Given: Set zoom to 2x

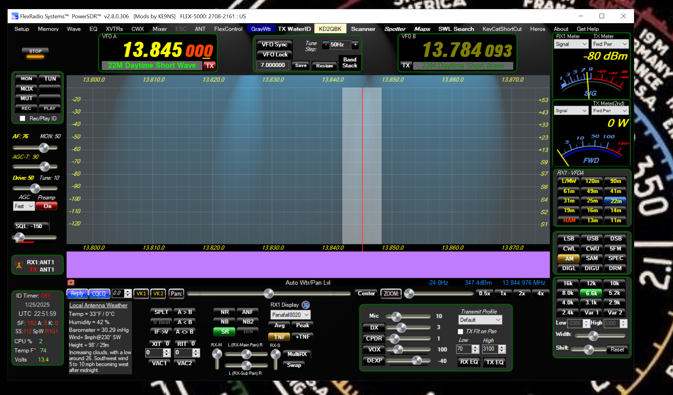Looking at the screenshot, I should (x=522, y=293).
